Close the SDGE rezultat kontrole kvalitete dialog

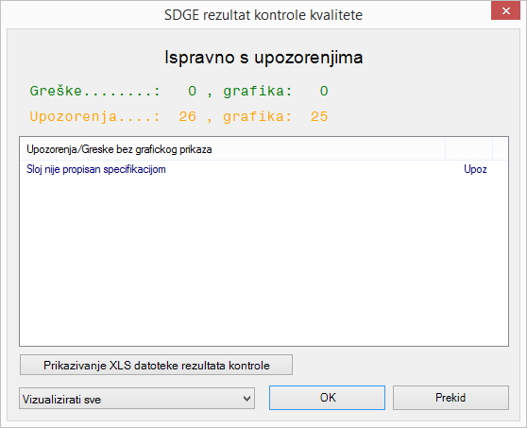pos(505,10)
